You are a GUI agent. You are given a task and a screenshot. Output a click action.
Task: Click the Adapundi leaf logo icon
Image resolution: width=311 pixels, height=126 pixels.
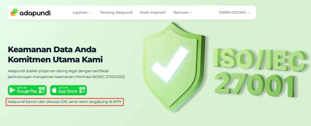click(x=14, y=12)
